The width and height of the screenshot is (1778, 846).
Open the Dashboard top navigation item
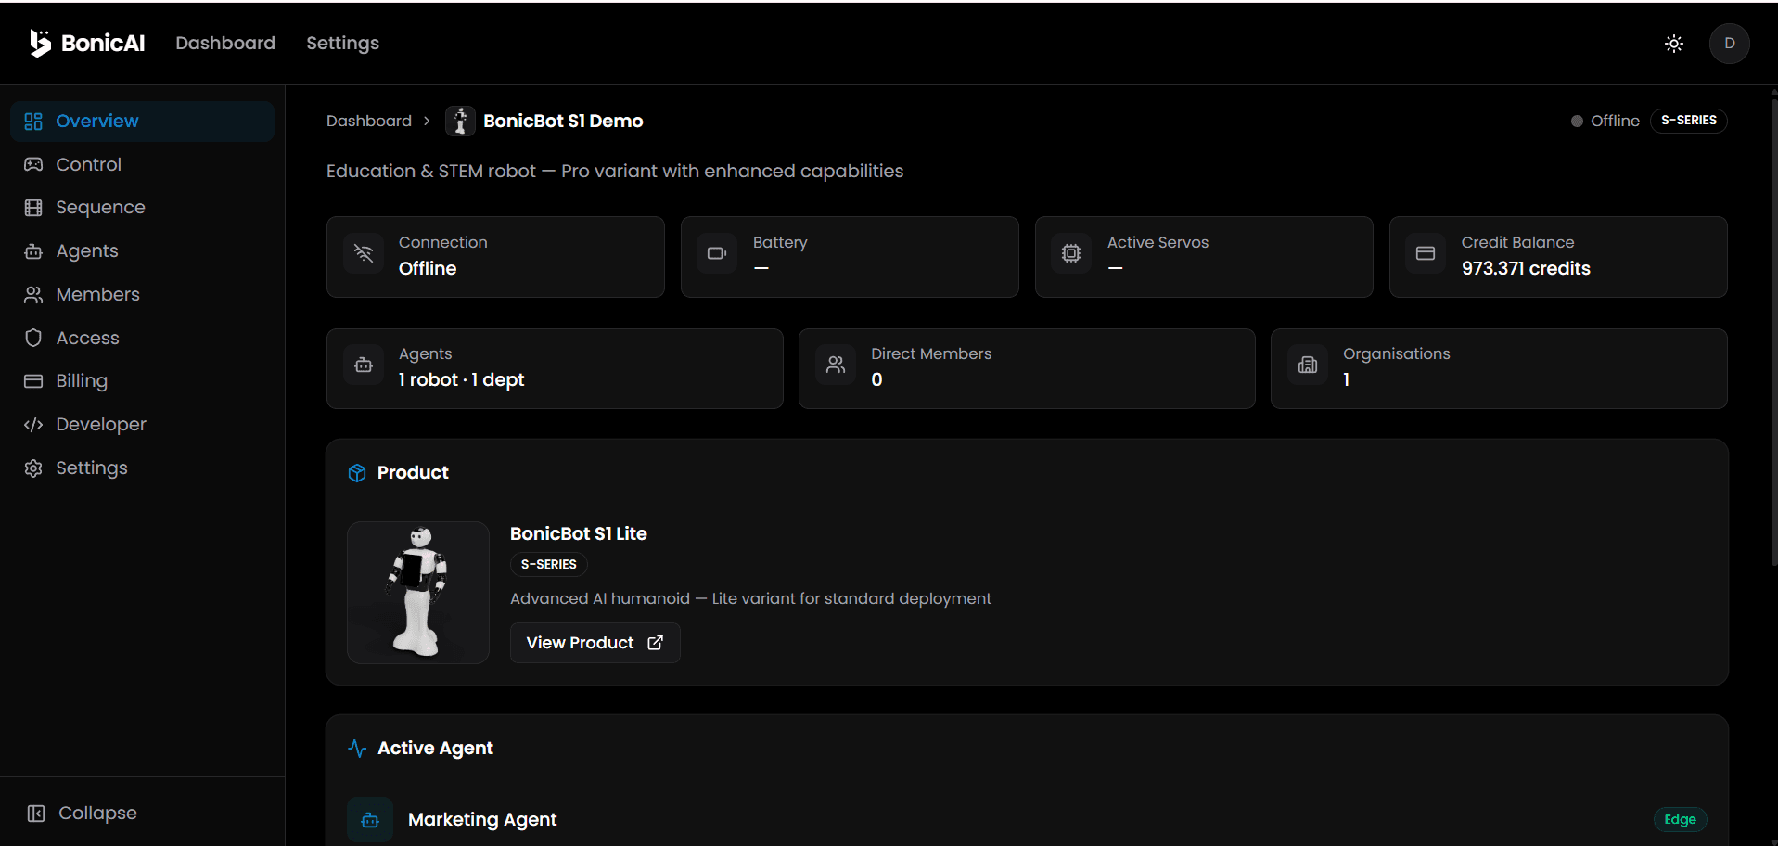pyautogui.click(x=225, y=43)
